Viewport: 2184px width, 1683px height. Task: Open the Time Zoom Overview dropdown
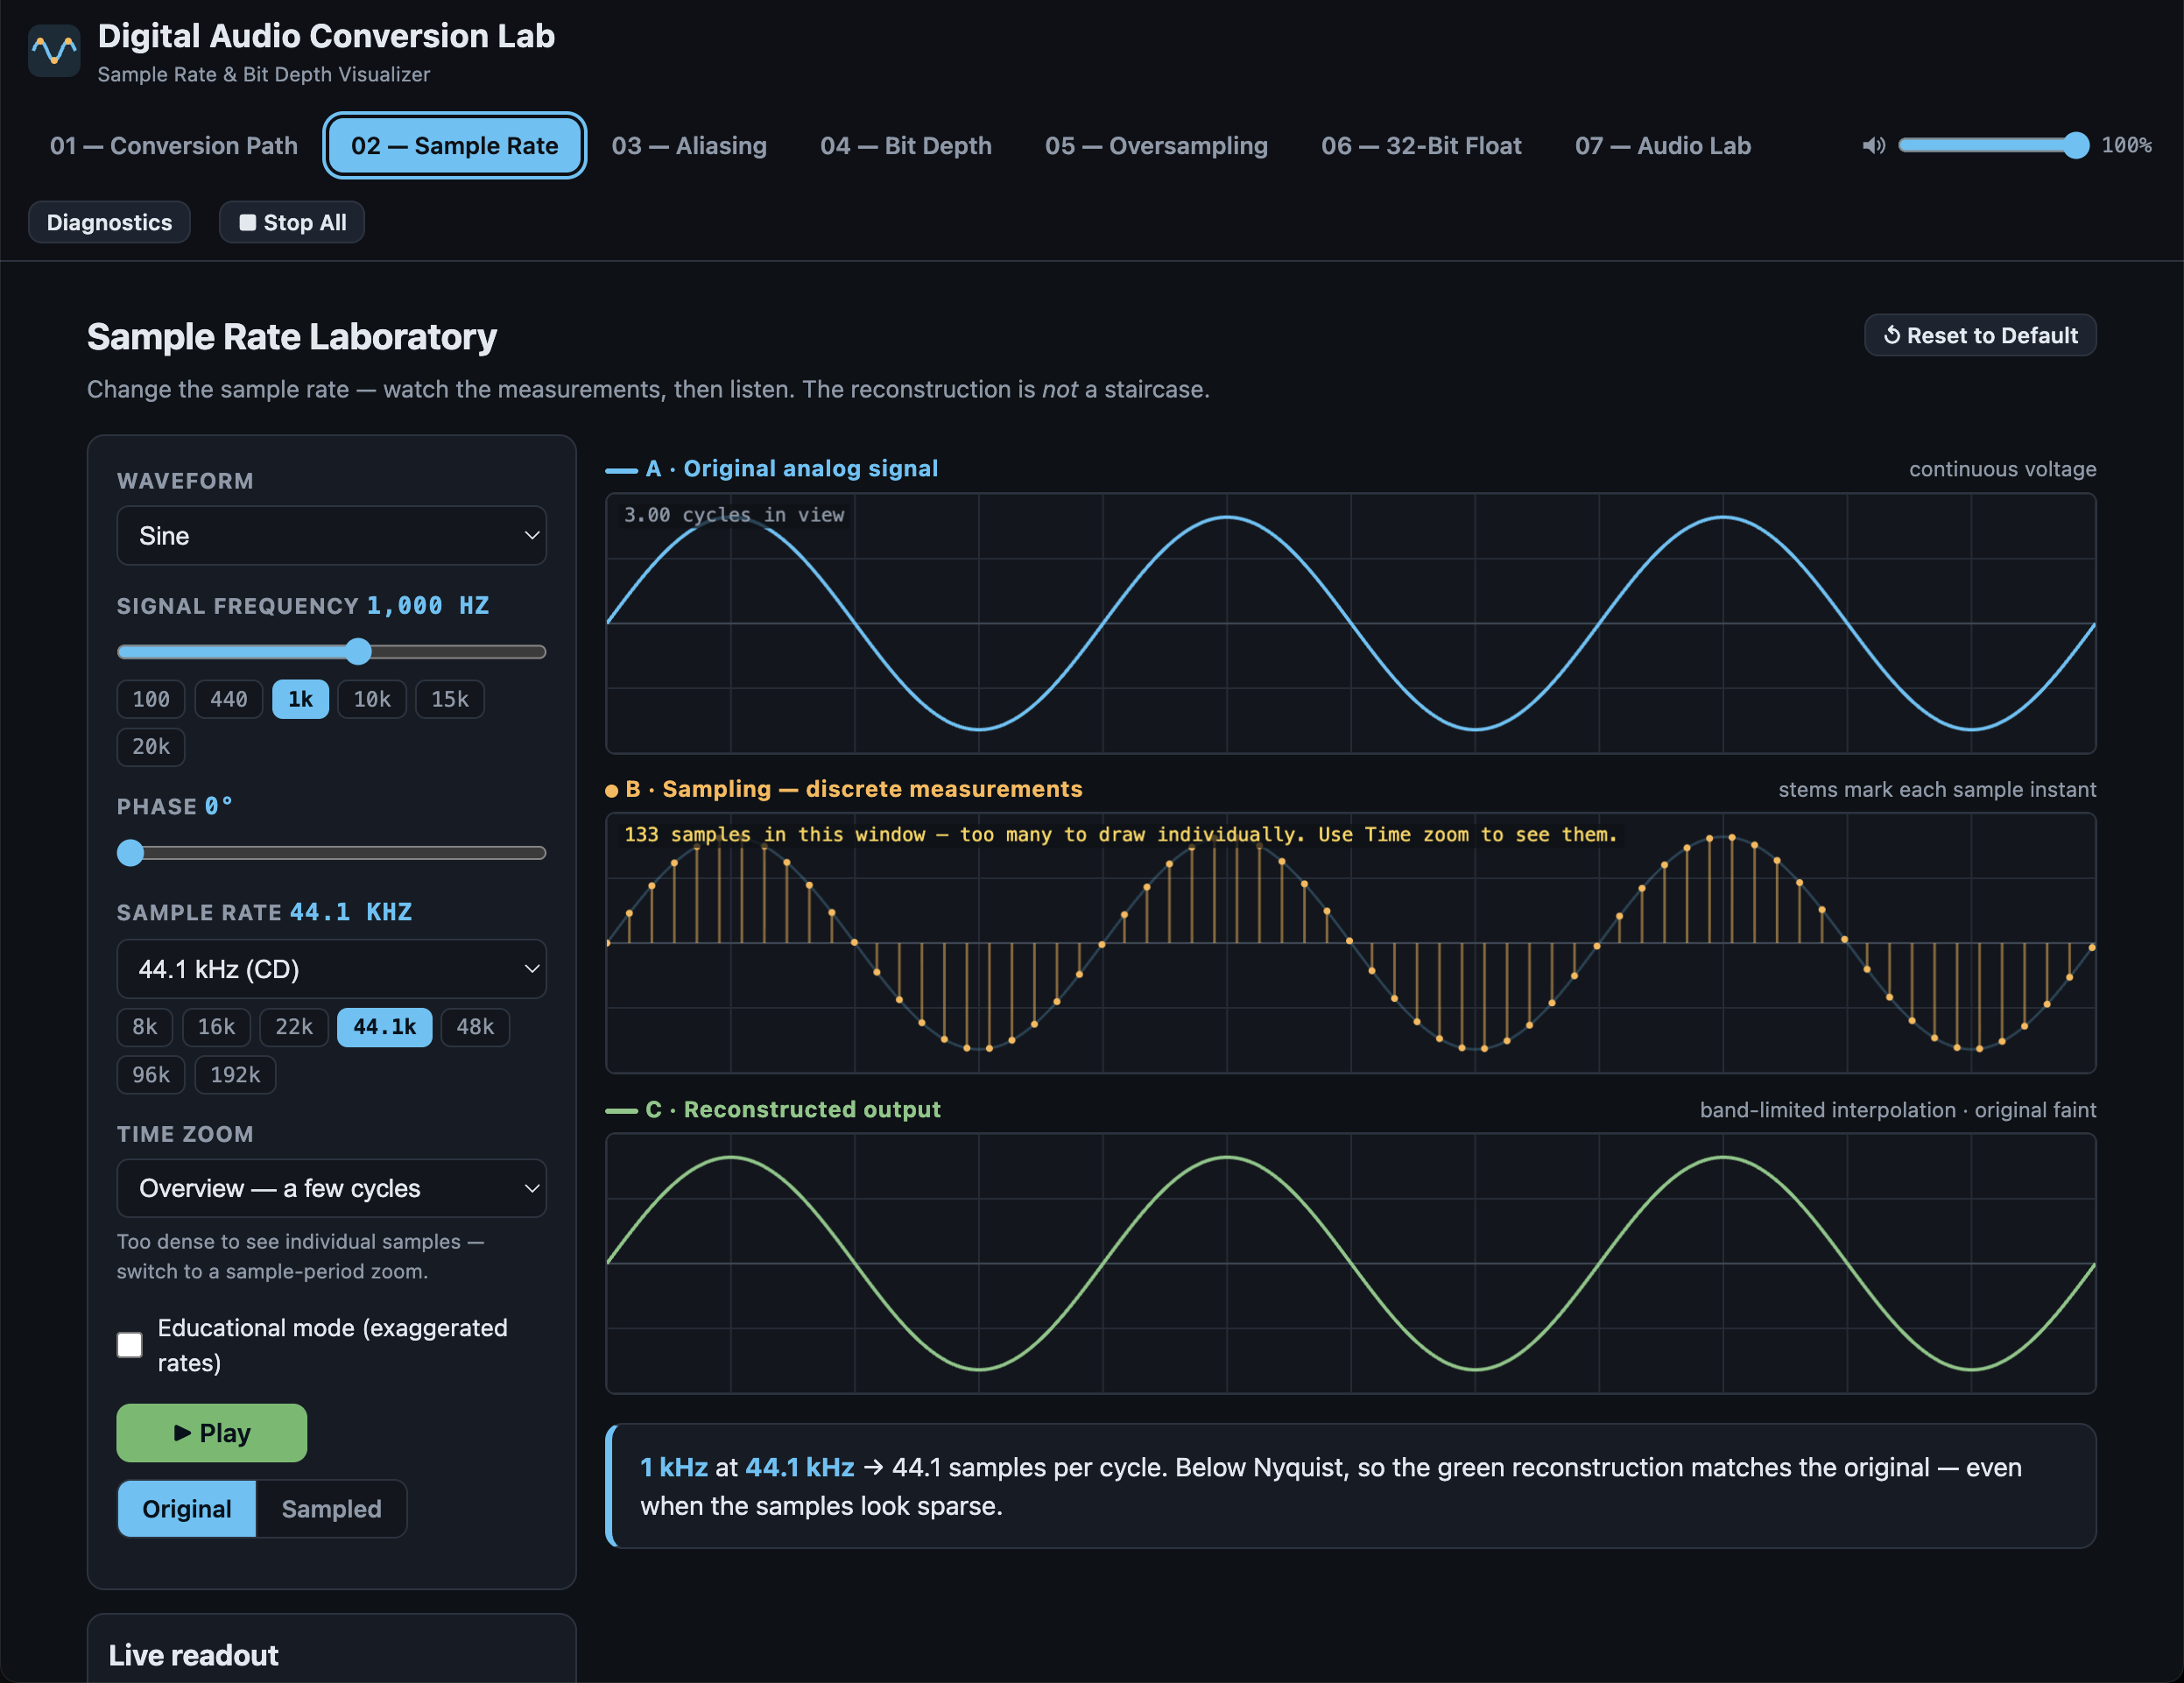point(331,1187)
